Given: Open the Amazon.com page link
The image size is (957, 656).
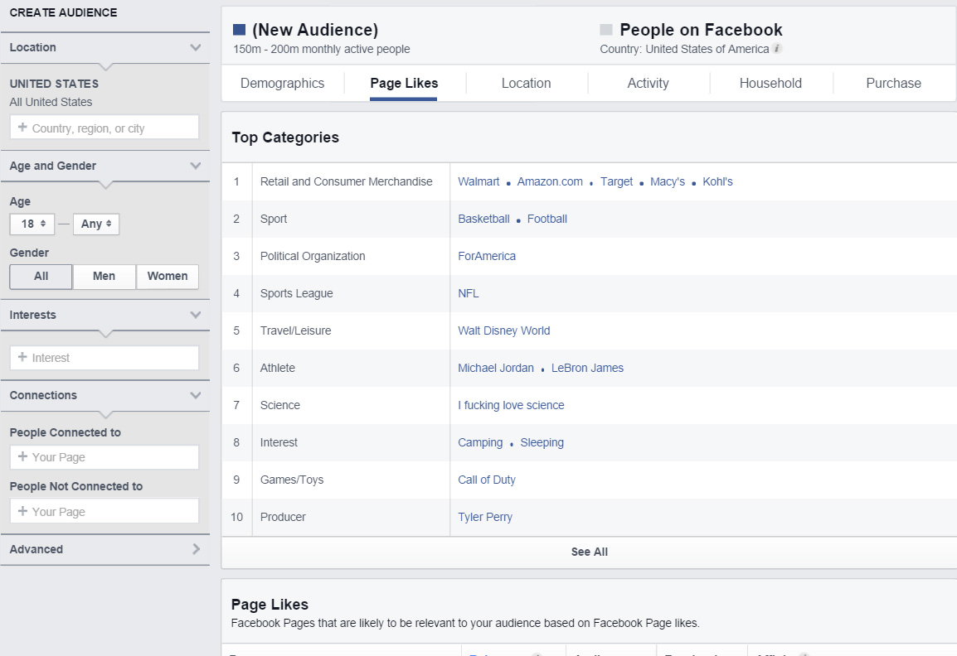Looking at the screenshot, I should (550, 181).
